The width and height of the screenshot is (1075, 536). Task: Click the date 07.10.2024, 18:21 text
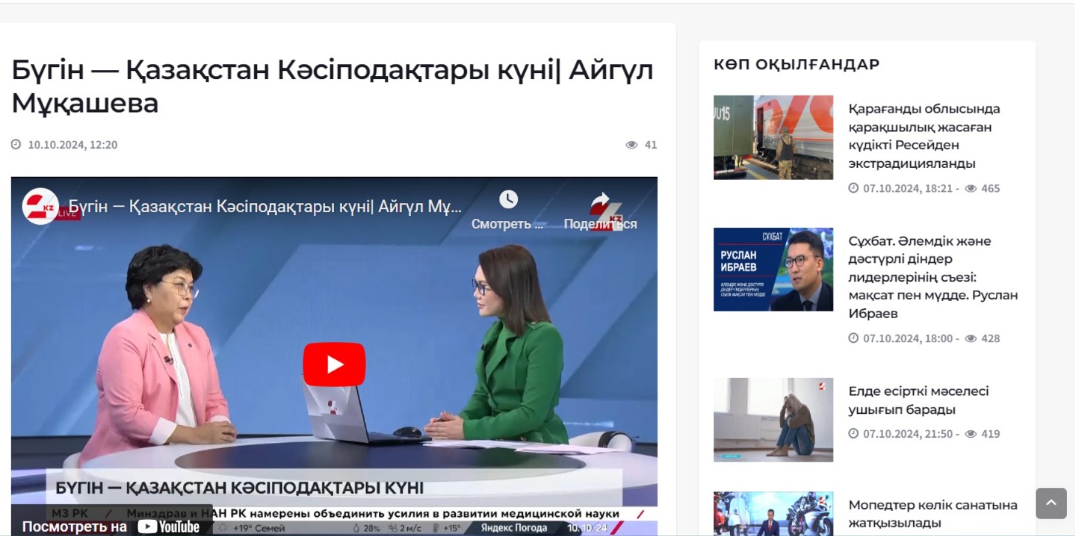[907, 189]
